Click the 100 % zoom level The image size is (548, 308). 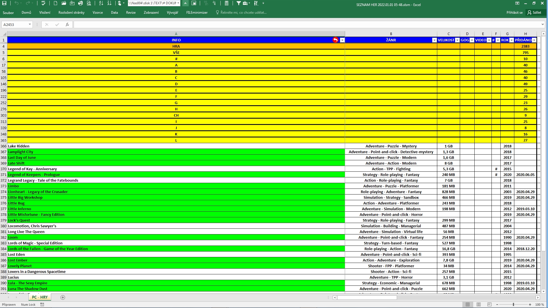click(539, 305)
